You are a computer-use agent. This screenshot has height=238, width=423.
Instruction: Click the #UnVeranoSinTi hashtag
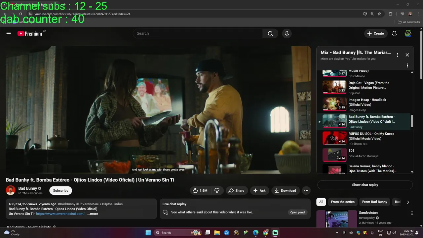pos(88,204)
